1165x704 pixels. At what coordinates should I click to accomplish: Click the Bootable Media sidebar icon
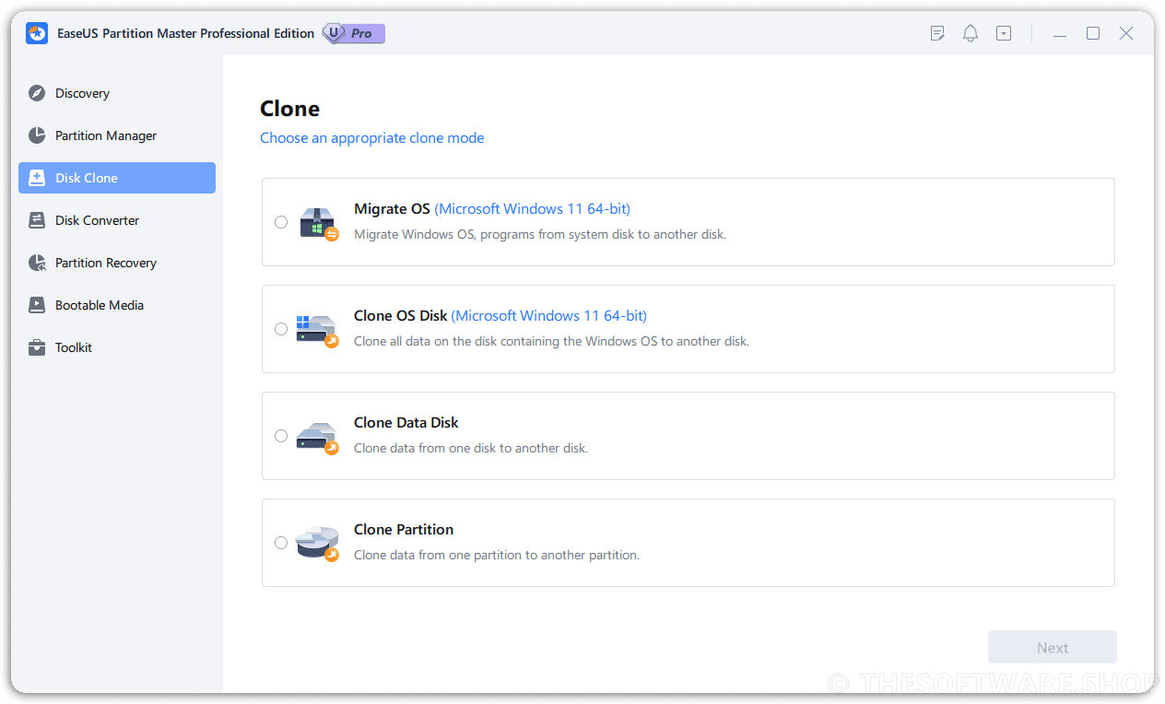pos(37,305)
